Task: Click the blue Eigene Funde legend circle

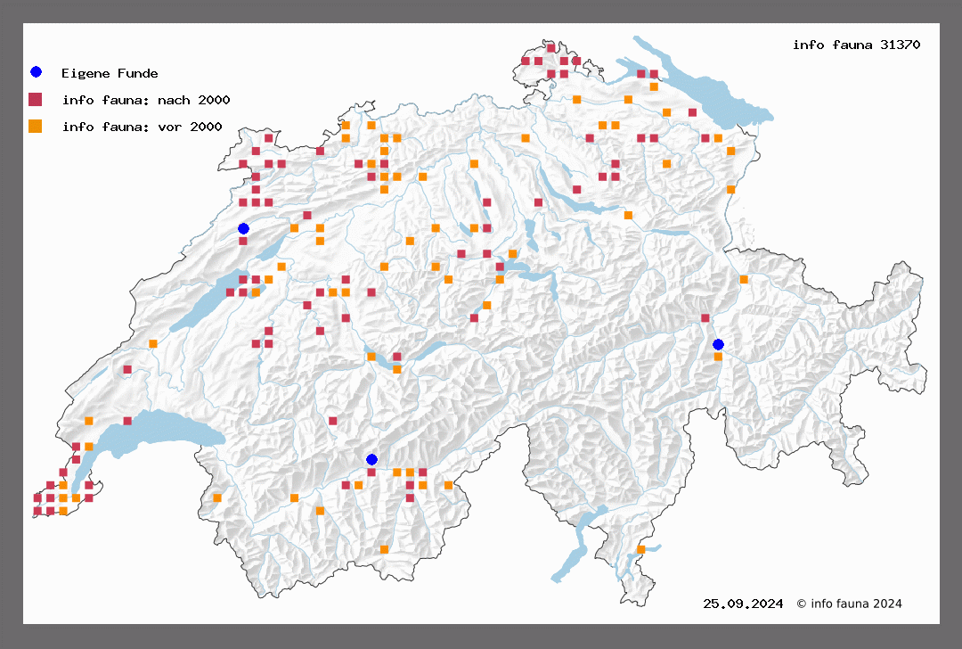Action: pos(35,72)
